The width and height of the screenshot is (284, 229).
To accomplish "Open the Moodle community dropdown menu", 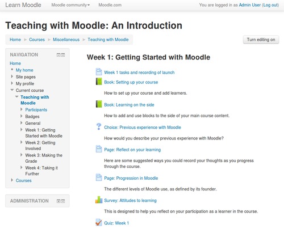I will coord(70,5).
